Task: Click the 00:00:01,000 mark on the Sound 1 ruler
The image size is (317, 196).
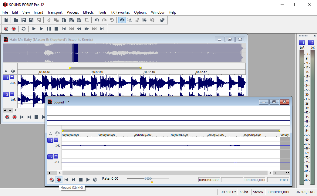Action: click(144, 135)
